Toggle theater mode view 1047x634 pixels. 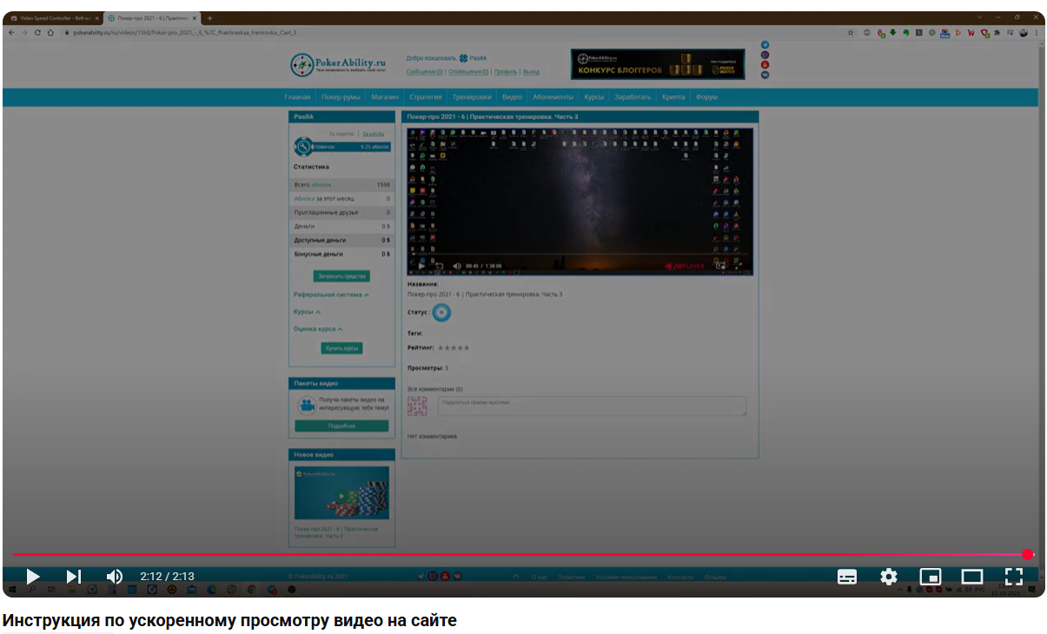coord(972,577)
